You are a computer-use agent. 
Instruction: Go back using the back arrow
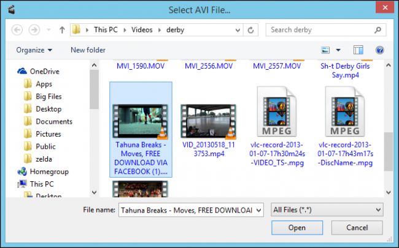click(x=17, y=30)
